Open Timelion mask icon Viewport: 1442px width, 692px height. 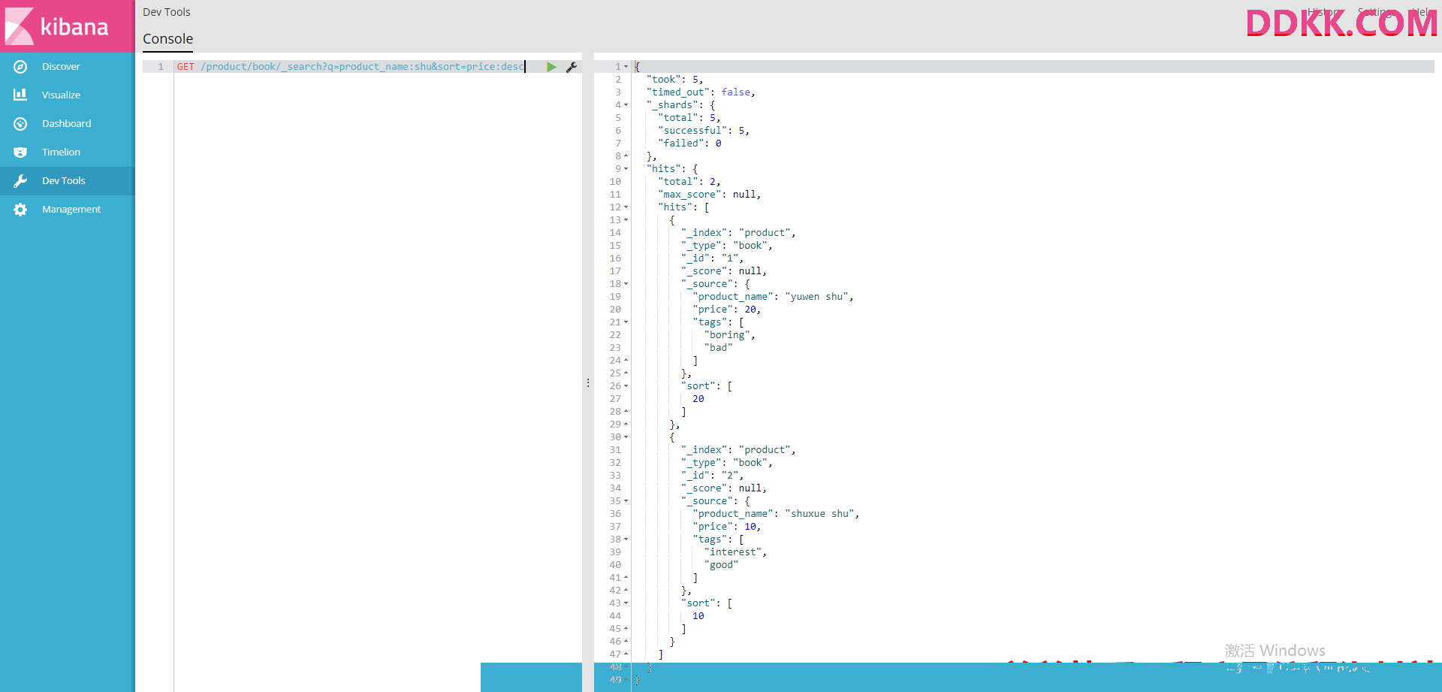point(20,153)
